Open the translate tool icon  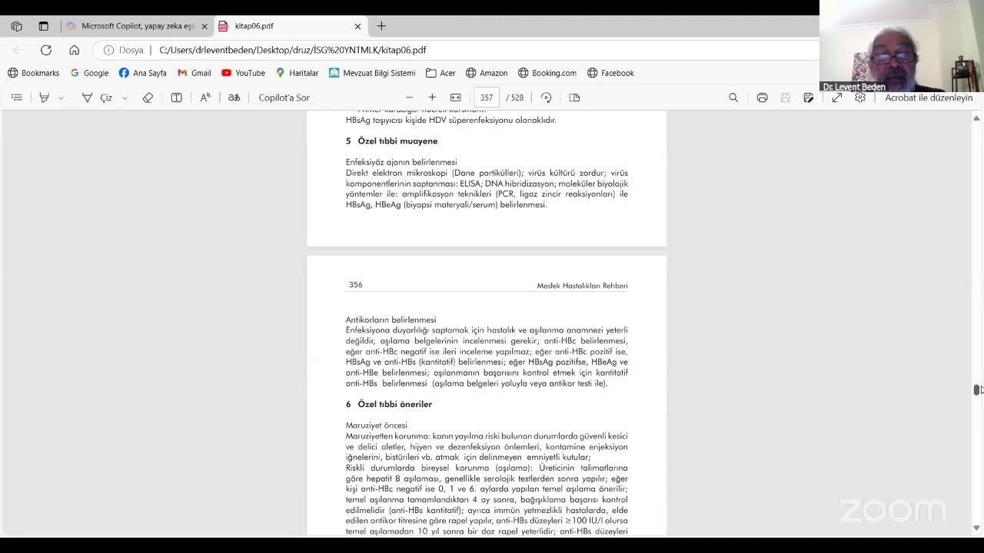(x=234, y=98)
